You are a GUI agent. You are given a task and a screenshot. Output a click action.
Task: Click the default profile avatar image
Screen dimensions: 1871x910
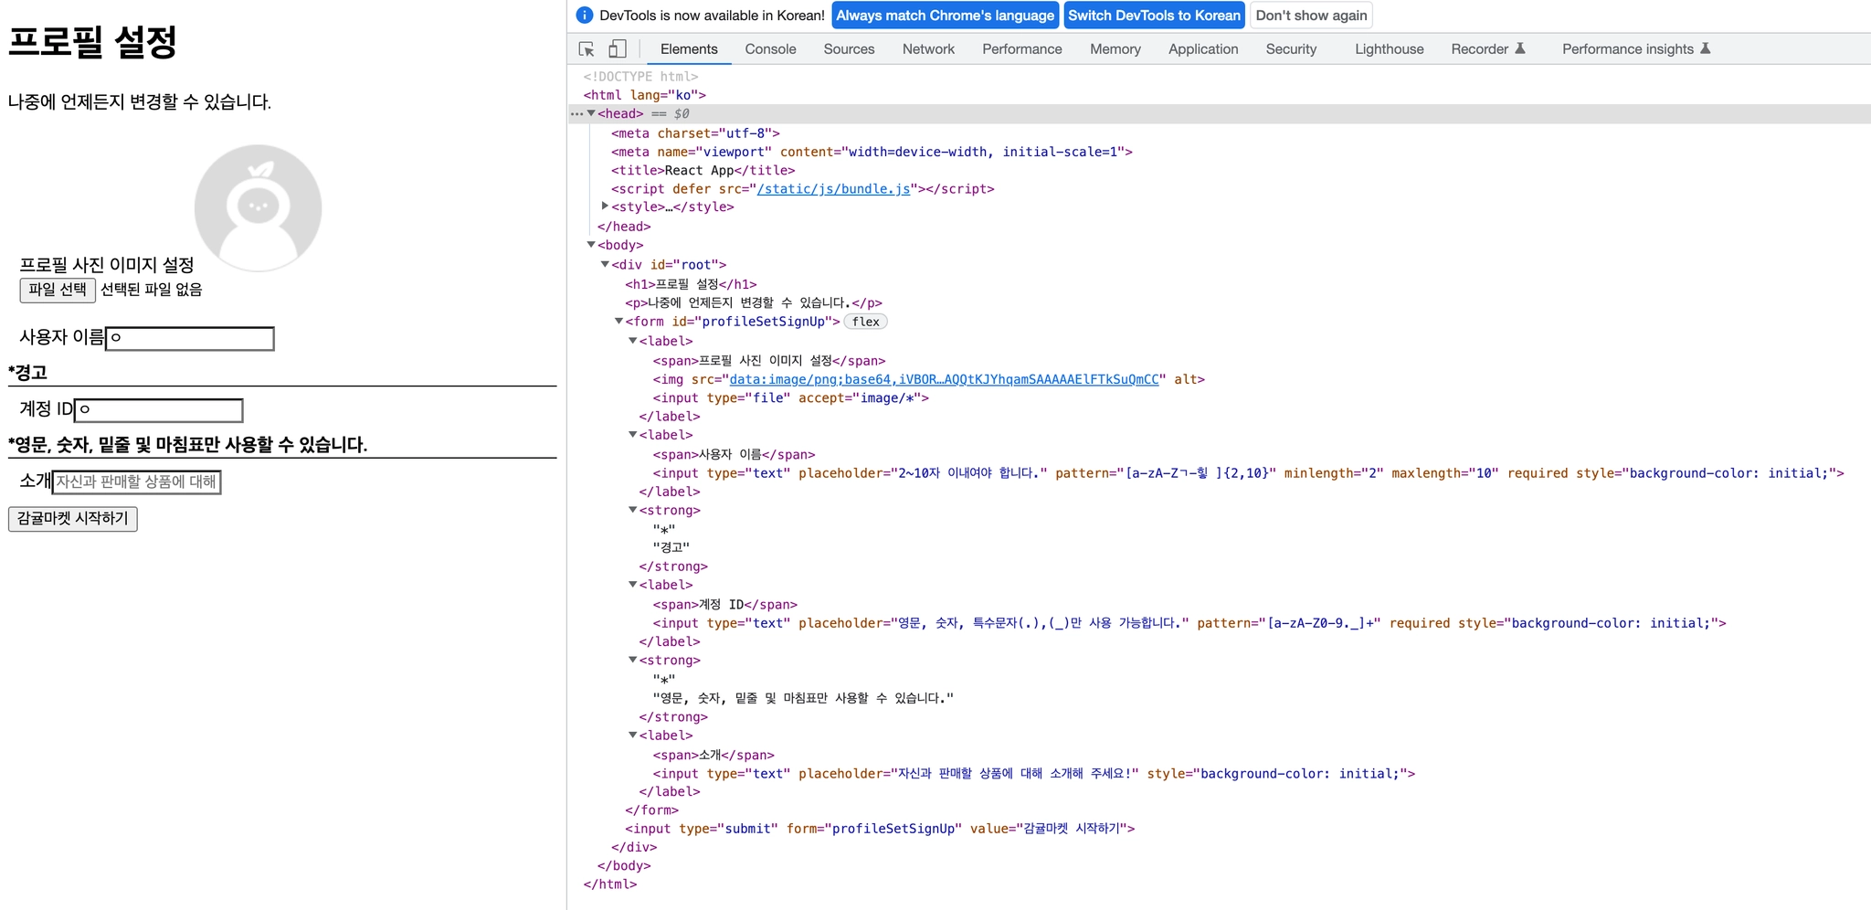(258, 208)
